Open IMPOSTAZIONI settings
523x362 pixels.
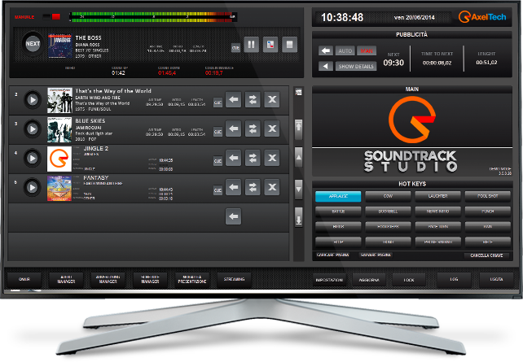click(330, 280)
